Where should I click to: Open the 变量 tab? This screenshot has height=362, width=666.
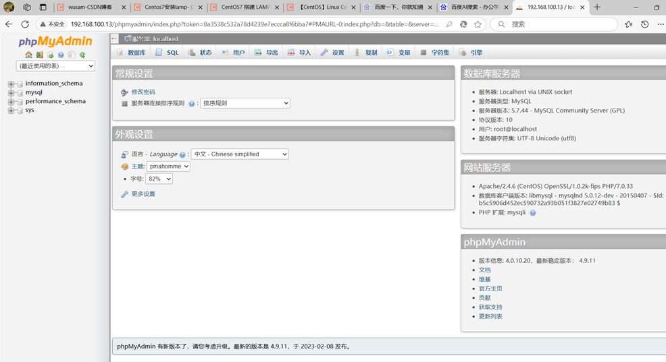pos(399,53)
